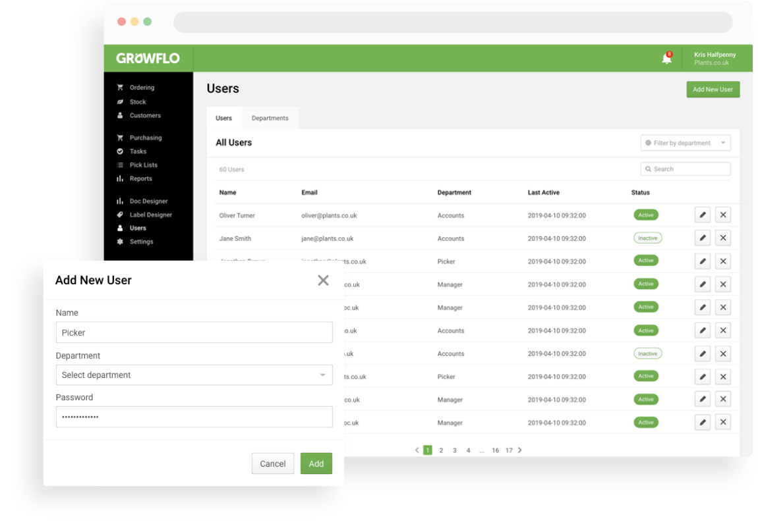
Task: Go to page 2 in pagination
Action: 441,450
